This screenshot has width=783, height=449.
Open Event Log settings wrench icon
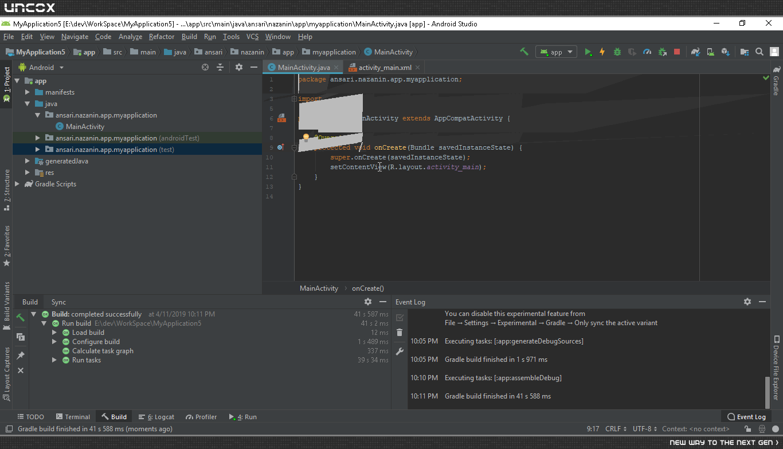(x=400, y=352)
